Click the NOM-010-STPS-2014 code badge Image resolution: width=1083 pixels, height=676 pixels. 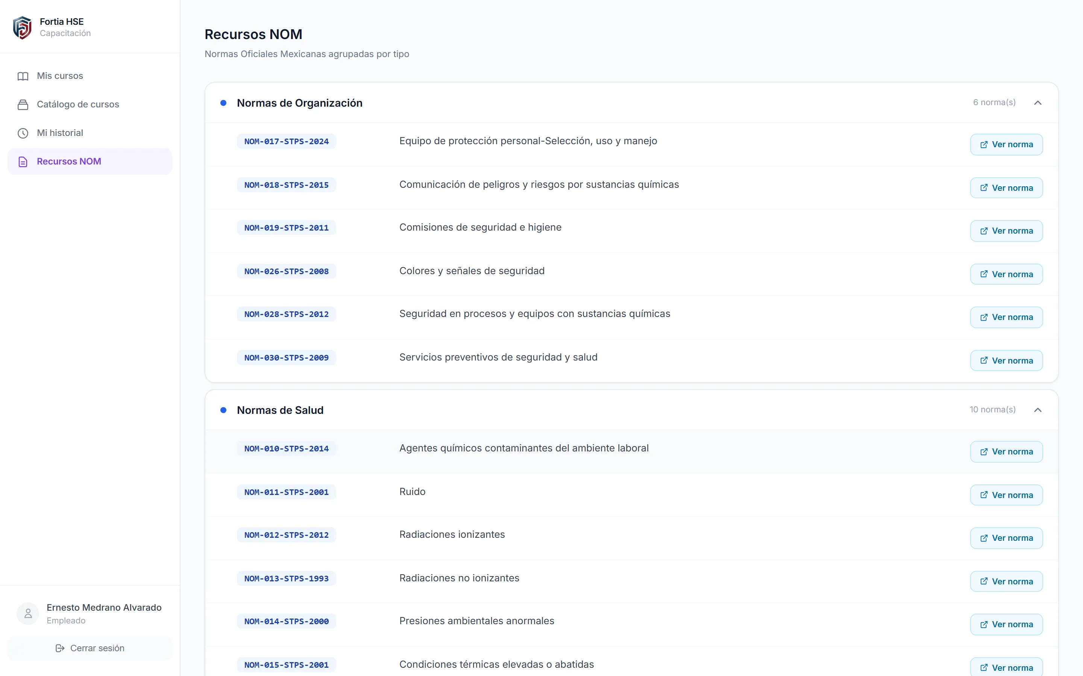click(287, 448)
